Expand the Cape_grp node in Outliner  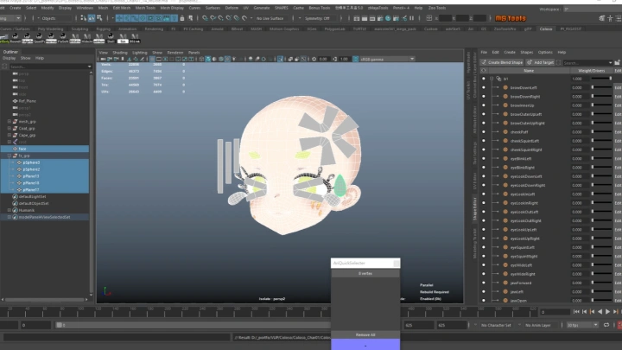click(x=10, y=135)
